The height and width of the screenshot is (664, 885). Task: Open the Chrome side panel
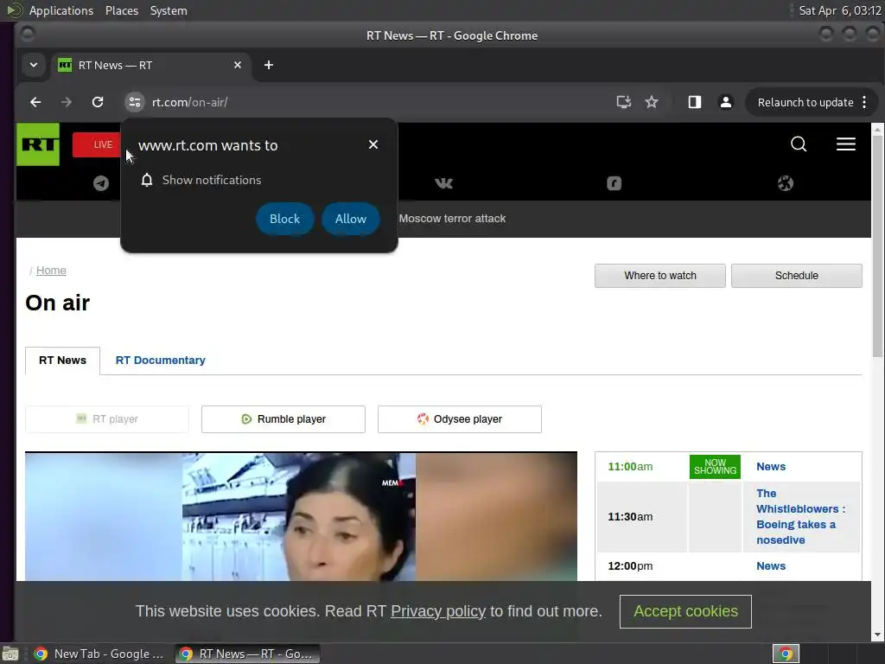pos(694,102)
